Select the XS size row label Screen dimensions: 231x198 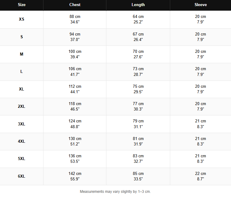22,19
